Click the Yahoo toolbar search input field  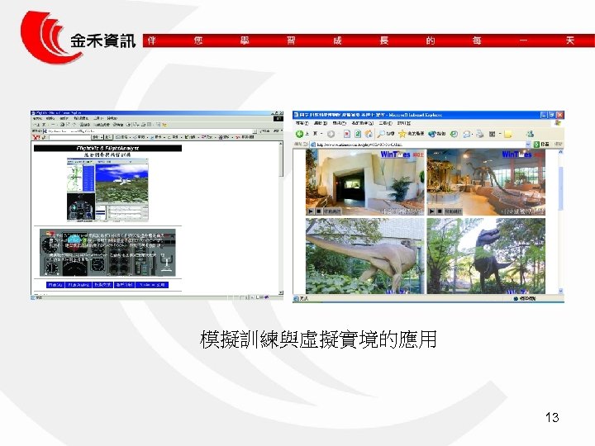click(x=69, y=137)
